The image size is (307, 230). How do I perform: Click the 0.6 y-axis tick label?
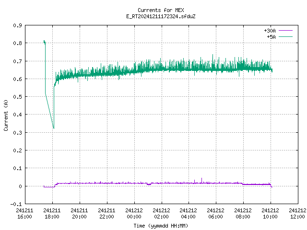point(17,79)
